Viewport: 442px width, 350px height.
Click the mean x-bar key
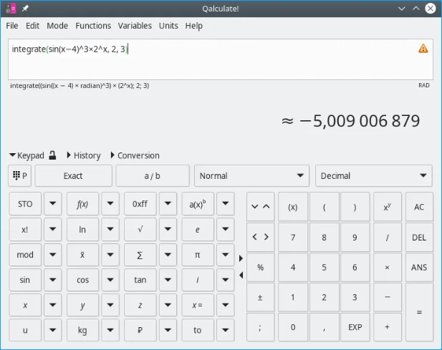(x=82, y=255)
